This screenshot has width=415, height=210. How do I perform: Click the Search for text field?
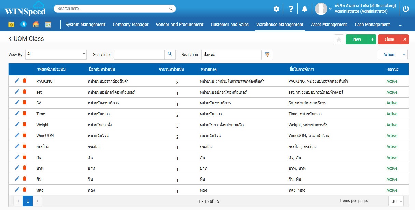139,55
